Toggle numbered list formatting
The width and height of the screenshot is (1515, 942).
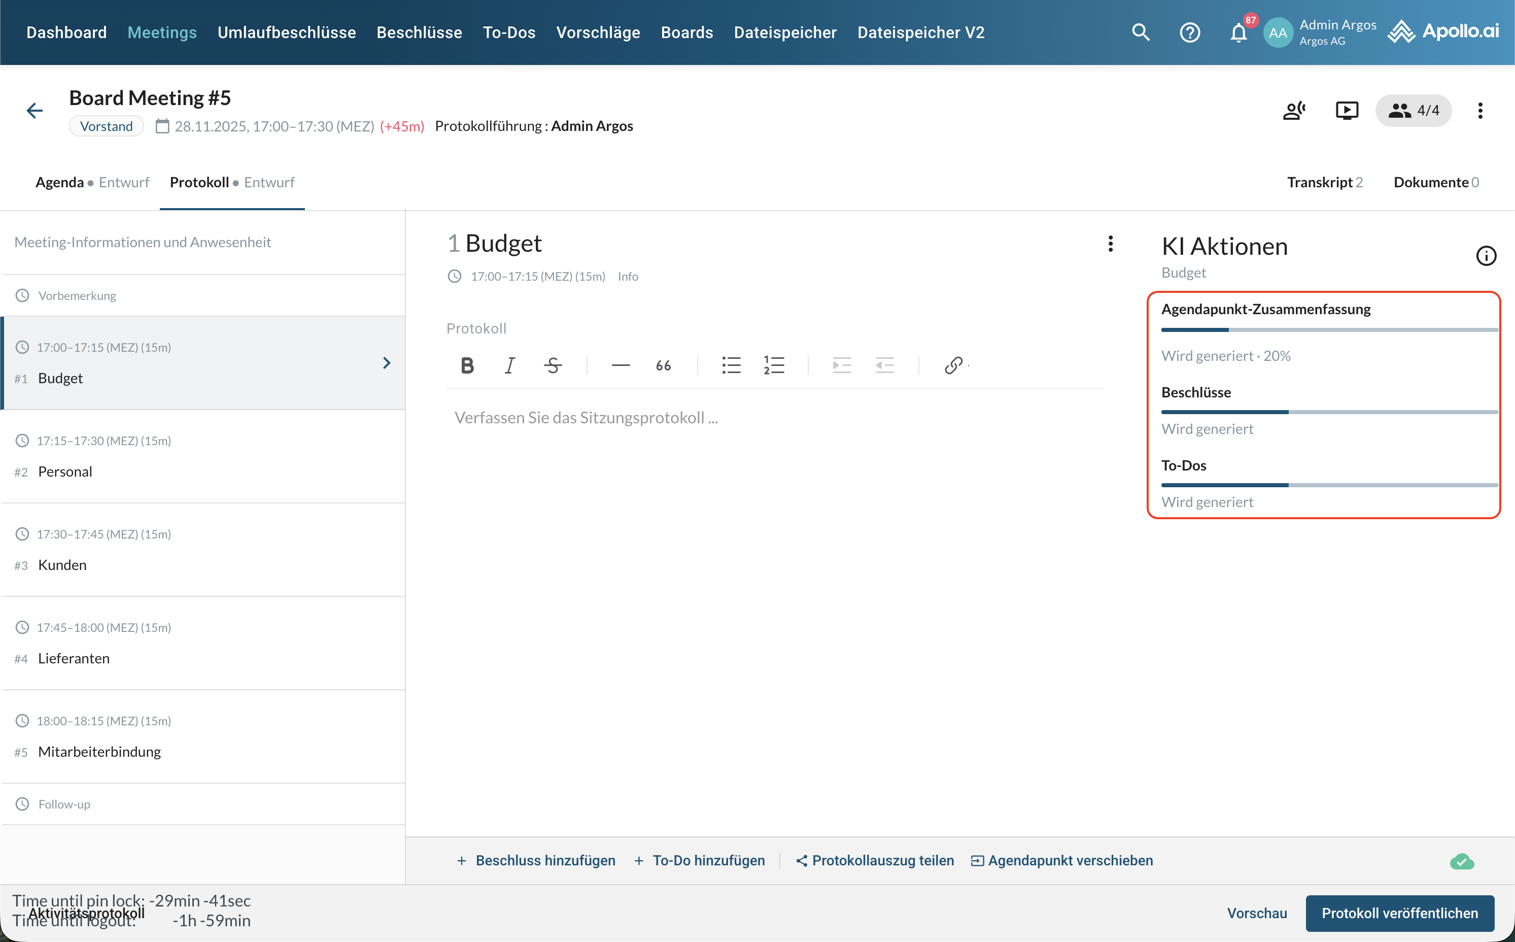pyautogui.click(x=774, y=366)
